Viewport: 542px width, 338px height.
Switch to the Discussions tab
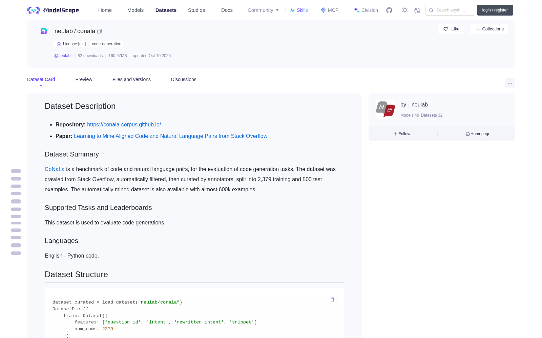pos(184,79)
